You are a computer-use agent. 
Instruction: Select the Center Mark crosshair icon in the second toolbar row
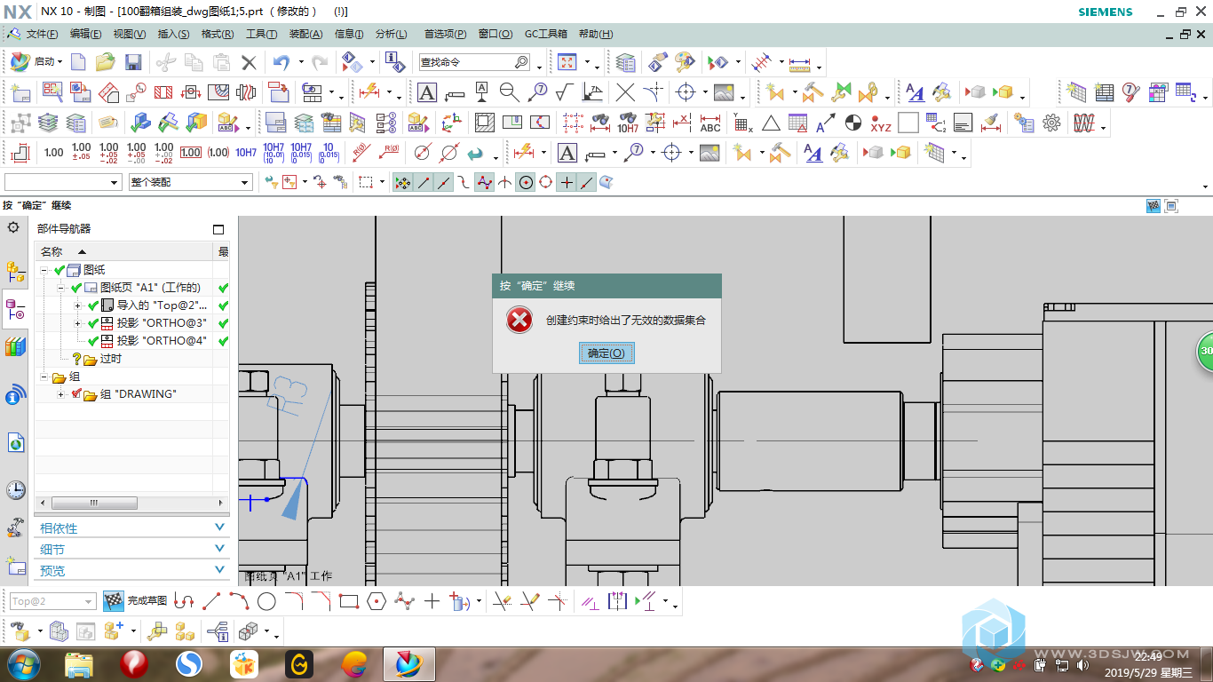click(685, 92)
